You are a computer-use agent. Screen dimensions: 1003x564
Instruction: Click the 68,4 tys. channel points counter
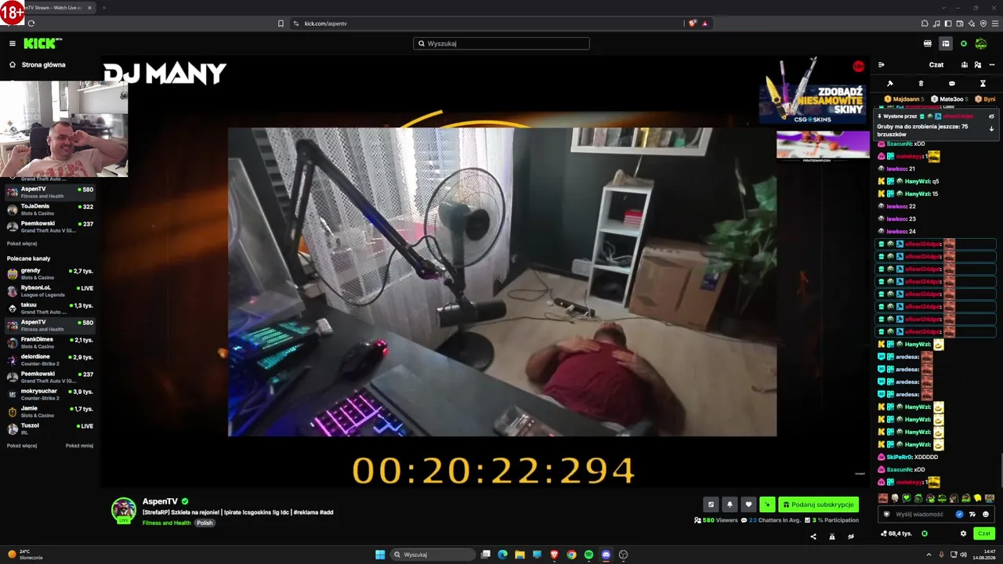tap(896, 533)
